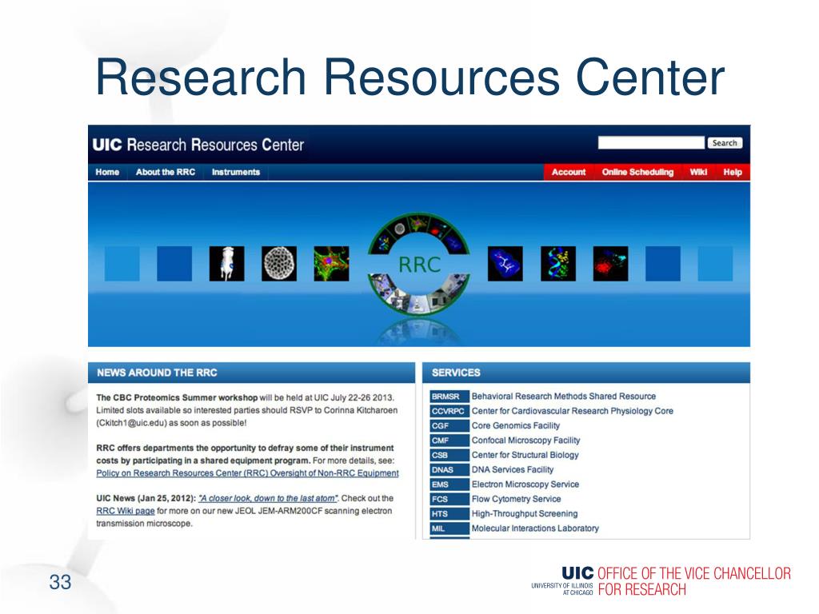Open 'A closer look, down to the last atom' link

coord(268,498)
